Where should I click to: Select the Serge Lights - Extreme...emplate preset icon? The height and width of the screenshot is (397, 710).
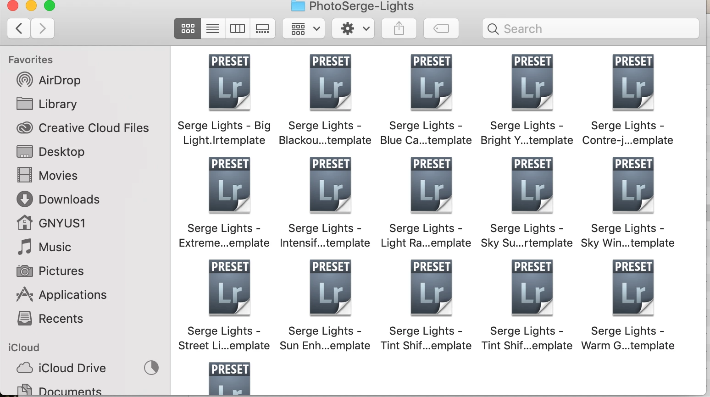pos(229,185)
